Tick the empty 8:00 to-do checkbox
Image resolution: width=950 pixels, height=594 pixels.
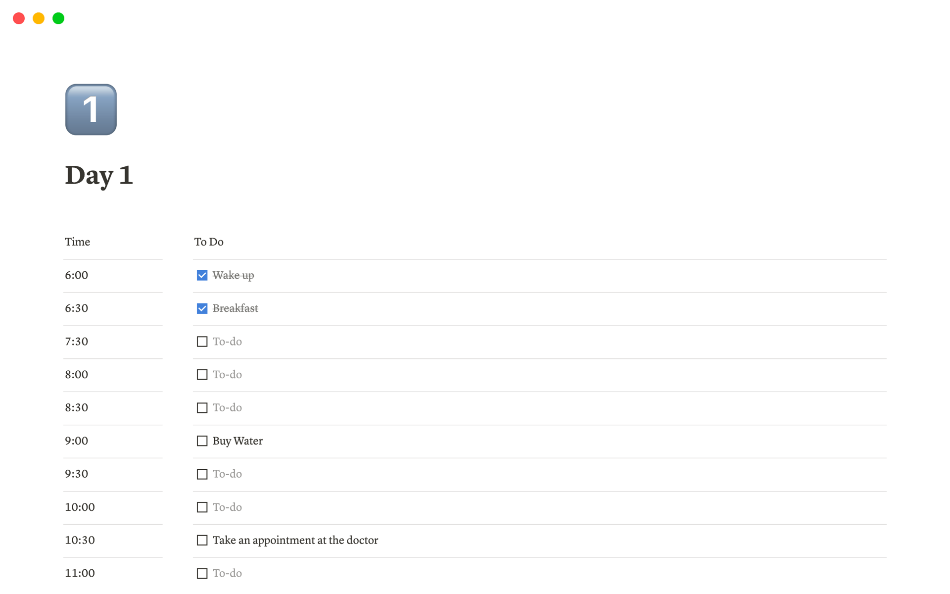202,375
